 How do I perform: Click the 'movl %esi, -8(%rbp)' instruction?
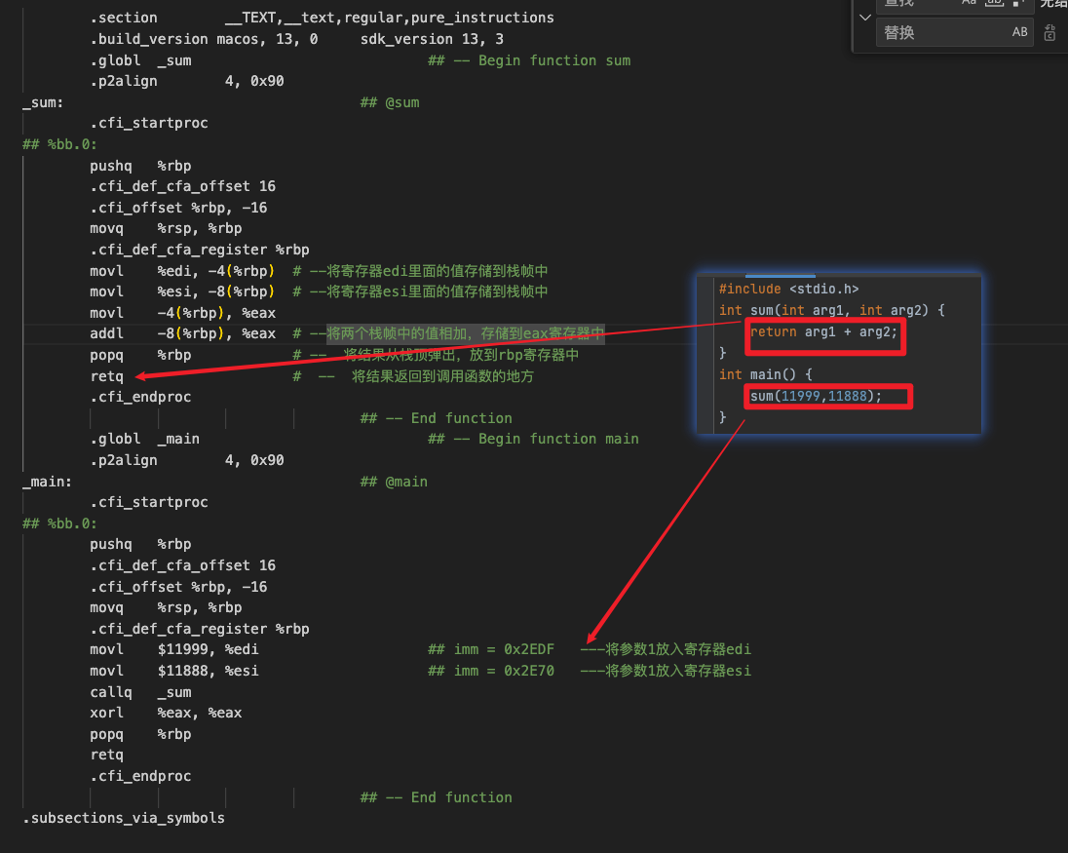click(x=182, y=291)
